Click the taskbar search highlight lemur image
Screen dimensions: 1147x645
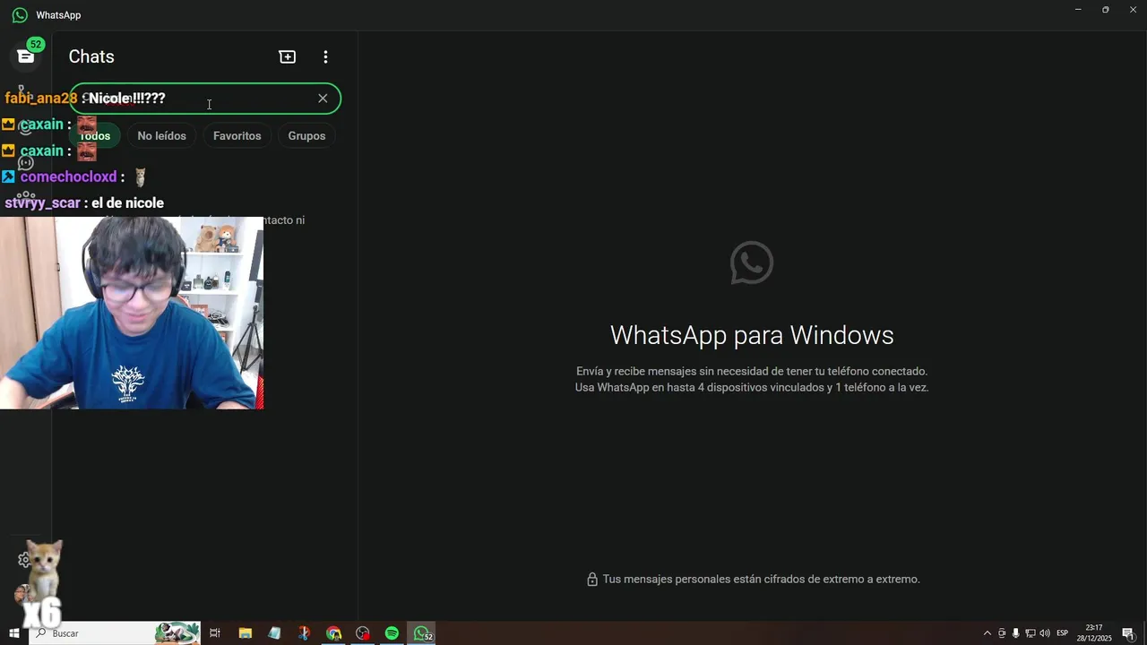177,633
